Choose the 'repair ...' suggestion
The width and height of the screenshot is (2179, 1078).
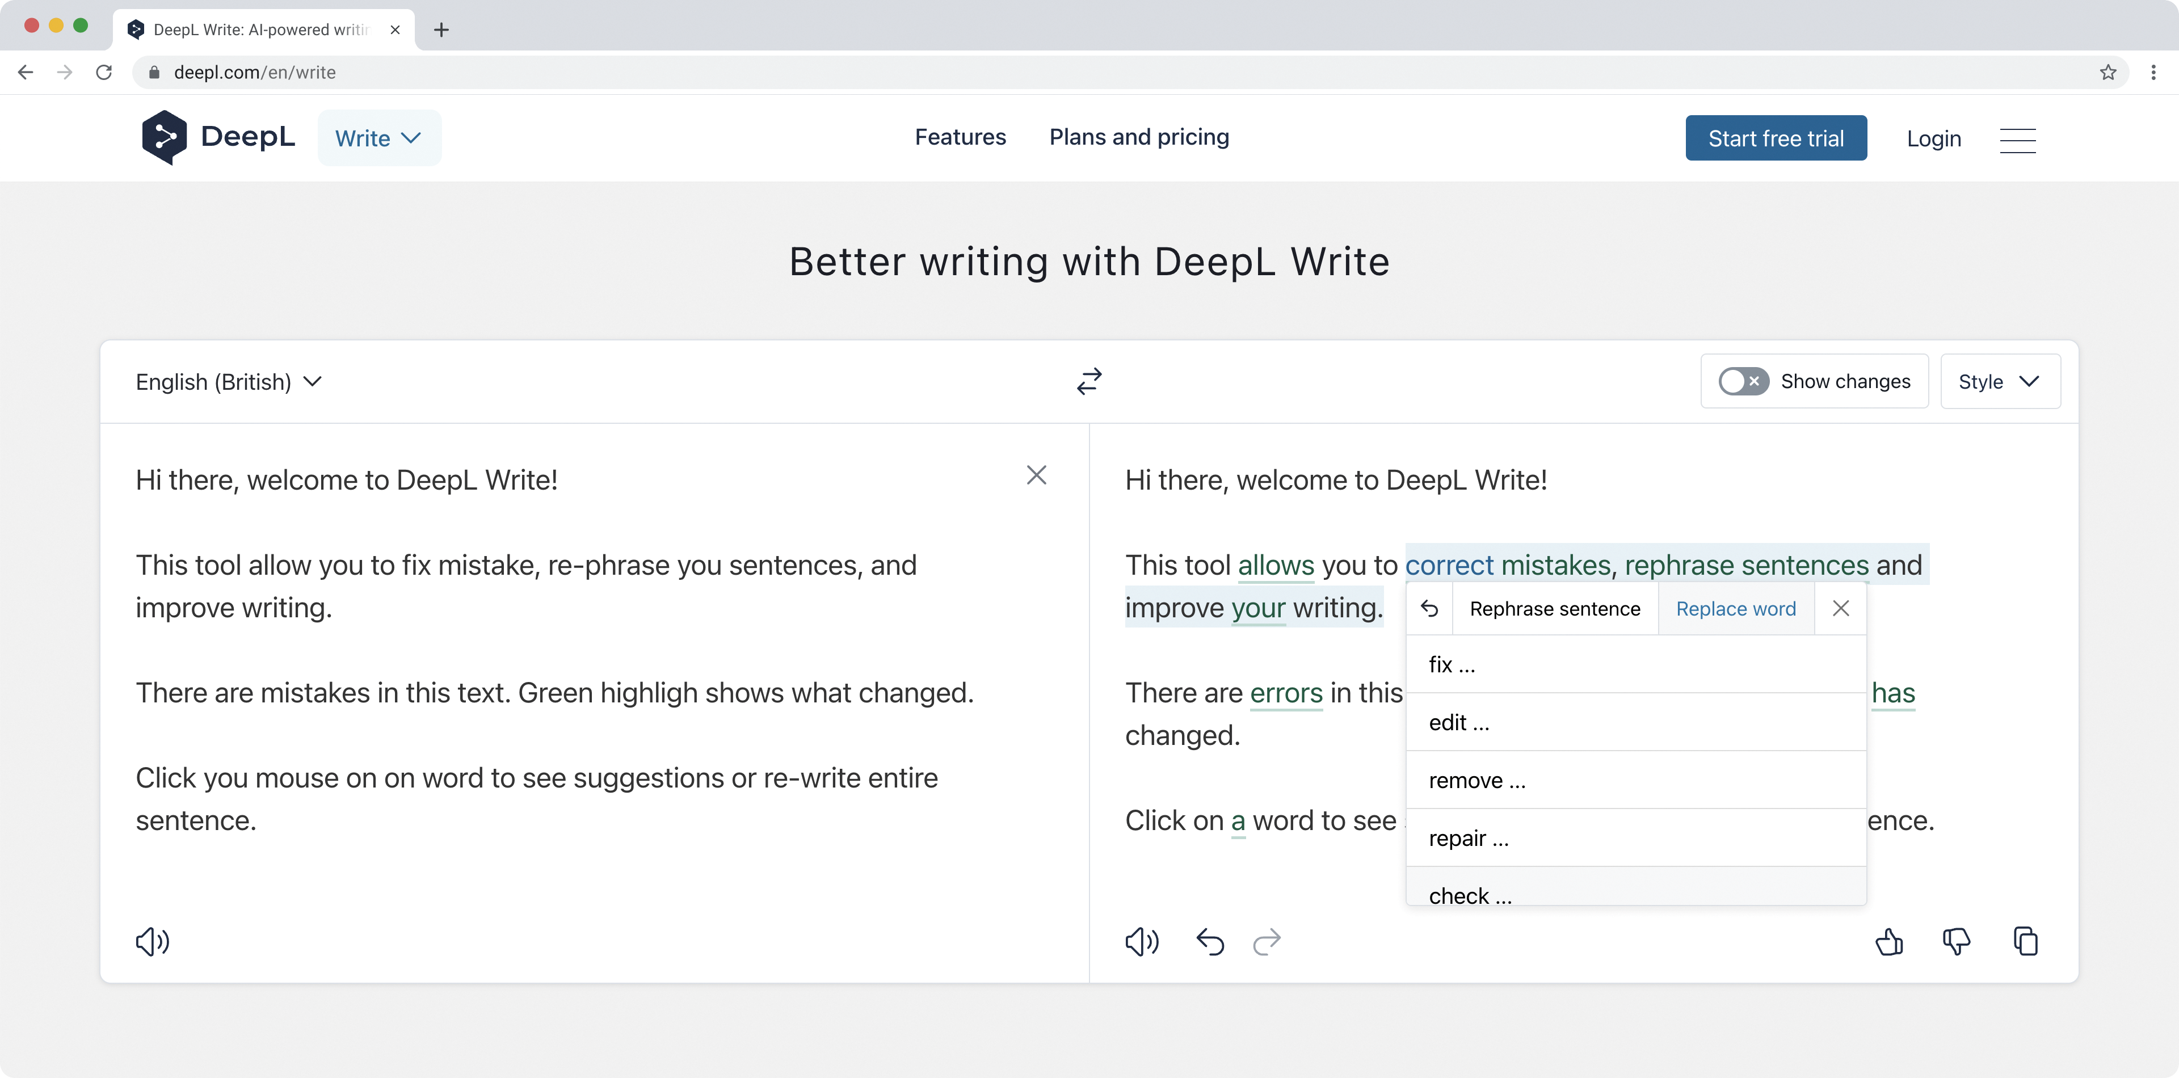click(x=1636, y=838)
